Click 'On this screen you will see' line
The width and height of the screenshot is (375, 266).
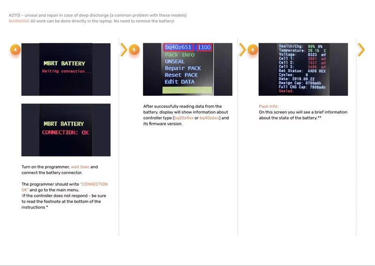point(303,112)
